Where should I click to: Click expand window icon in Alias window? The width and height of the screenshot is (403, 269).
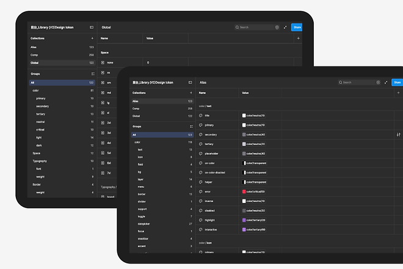coord(386,82)
